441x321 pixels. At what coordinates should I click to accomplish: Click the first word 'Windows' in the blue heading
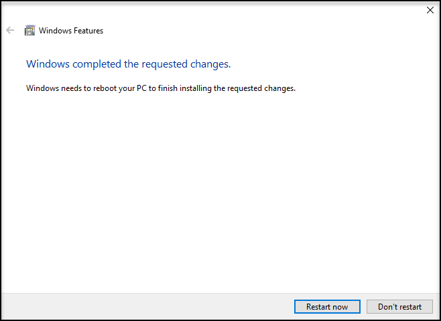coord(48,64)
